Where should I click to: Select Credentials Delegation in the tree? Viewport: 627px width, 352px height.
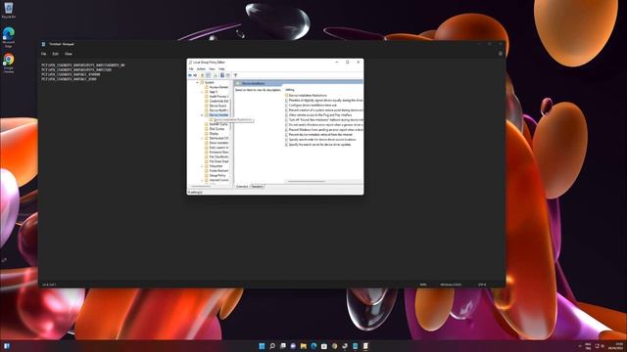tap(216, 101)
